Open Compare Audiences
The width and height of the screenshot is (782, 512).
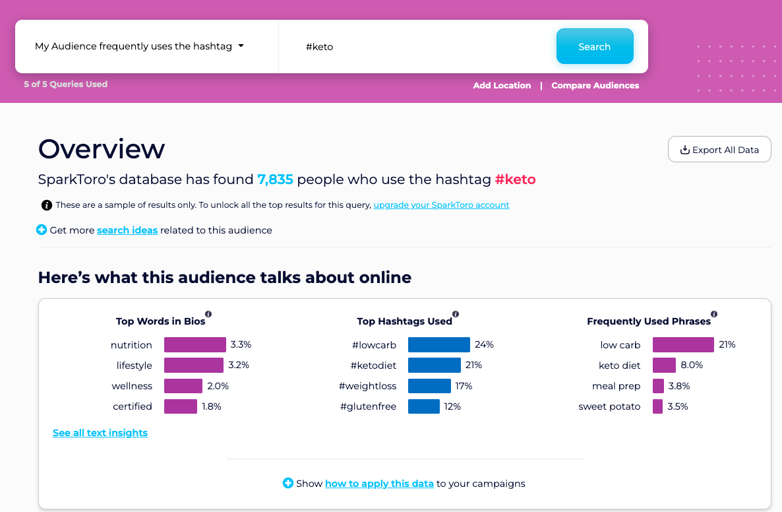(x=595, y=85)
